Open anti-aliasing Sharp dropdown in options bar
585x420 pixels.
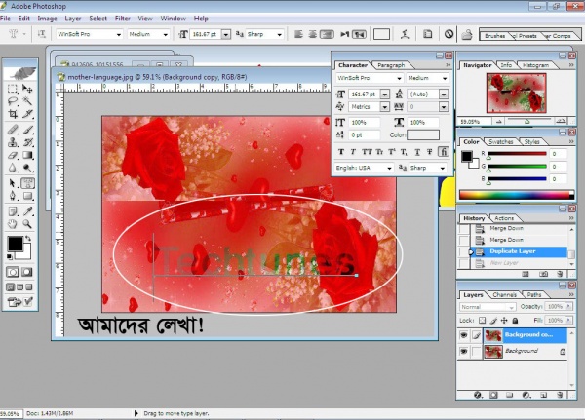(279, 34)
